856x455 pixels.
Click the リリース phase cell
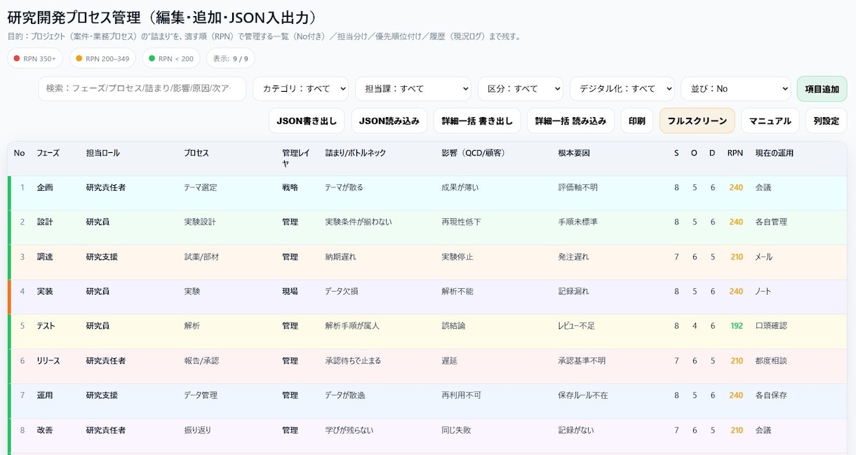coord(48,360)
